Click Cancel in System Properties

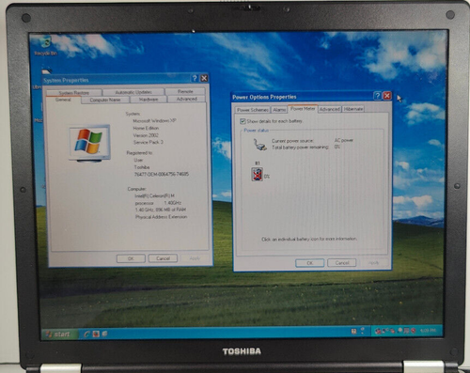tap(163, 258)
